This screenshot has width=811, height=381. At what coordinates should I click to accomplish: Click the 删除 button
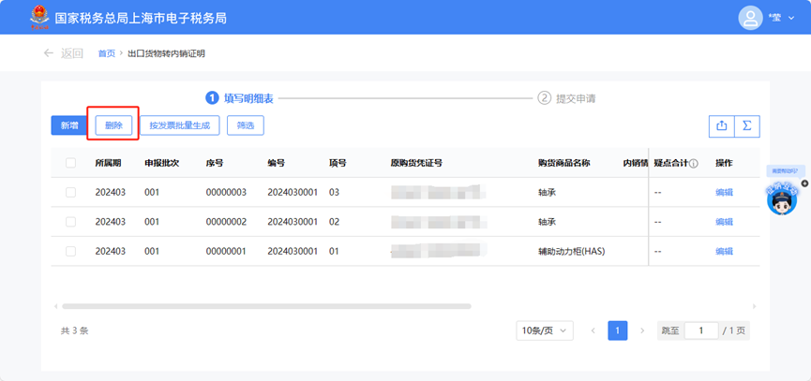coord(113,125)
